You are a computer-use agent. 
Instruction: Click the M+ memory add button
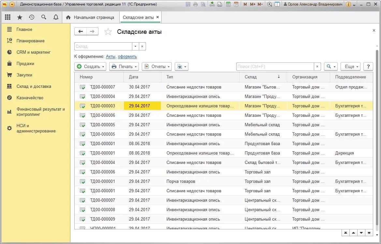pos(253,4)
